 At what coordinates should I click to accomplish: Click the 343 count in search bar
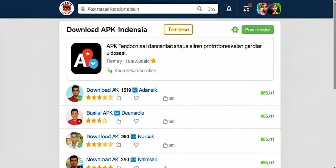[x=212, y=9]
